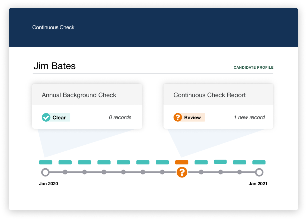This screenshot has width=307, height=220.
Task: Toggle the Review status badge
Action: [x=189, y=118]
